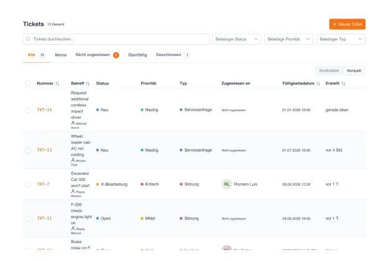Viewport: 388px width, 261px height.
Task: Check the TKT-13 row checkbox
Action: point(28,150)
